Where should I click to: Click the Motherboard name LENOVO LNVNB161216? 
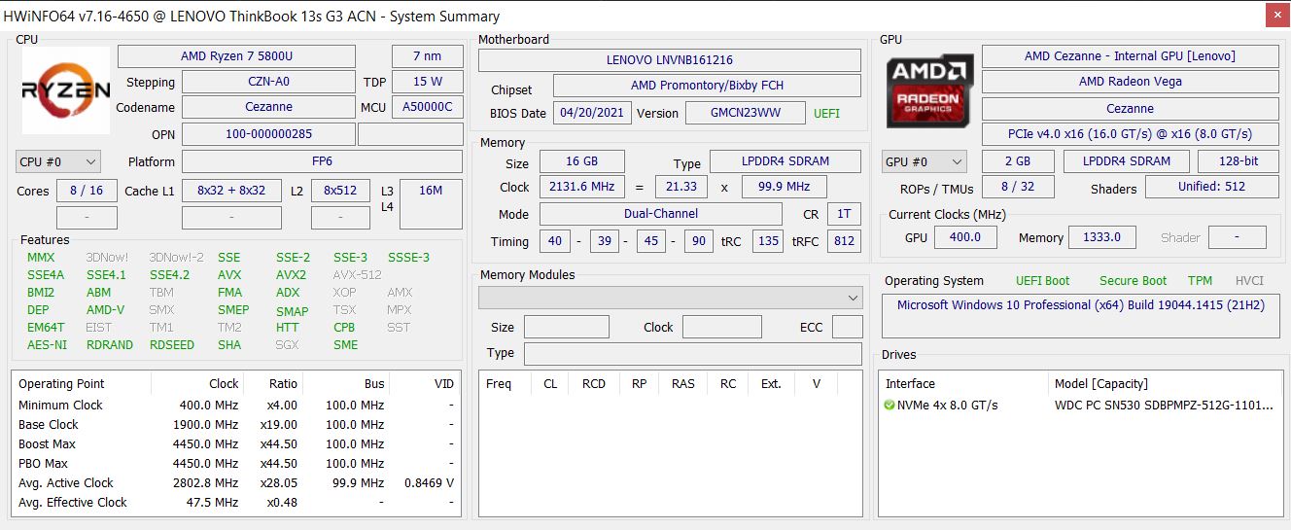(670, 59)
